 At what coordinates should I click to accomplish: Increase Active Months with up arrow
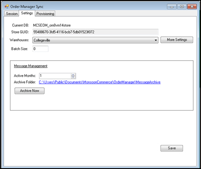pos(73,75)
